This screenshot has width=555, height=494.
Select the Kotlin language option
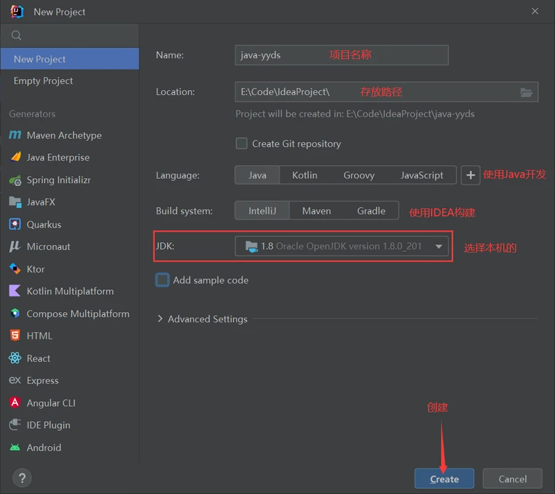pos(305,175)
